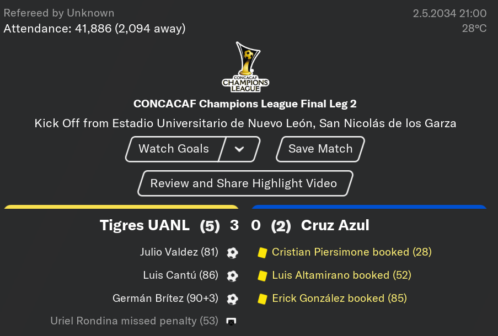
Task: Click the blue Cruz Azul colour bar
Action: pyautogui.click(x=369, y=207)
